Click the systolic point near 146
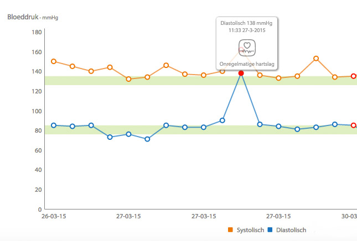This screenshot has width=357, height=241. tap(166, 65)
